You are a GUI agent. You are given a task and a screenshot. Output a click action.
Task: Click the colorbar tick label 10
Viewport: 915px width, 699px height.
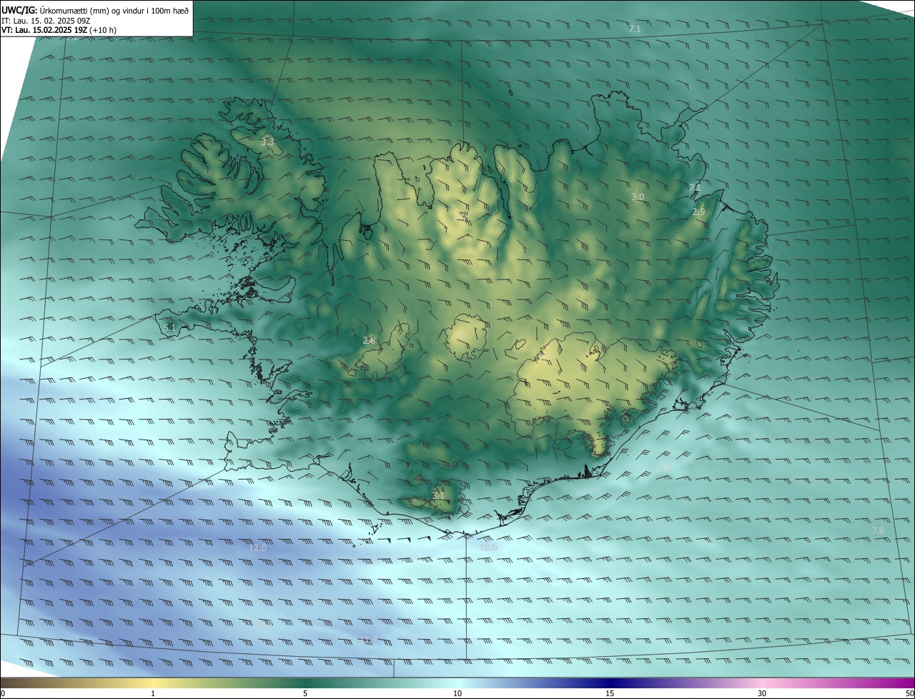[x=457, y=693]
